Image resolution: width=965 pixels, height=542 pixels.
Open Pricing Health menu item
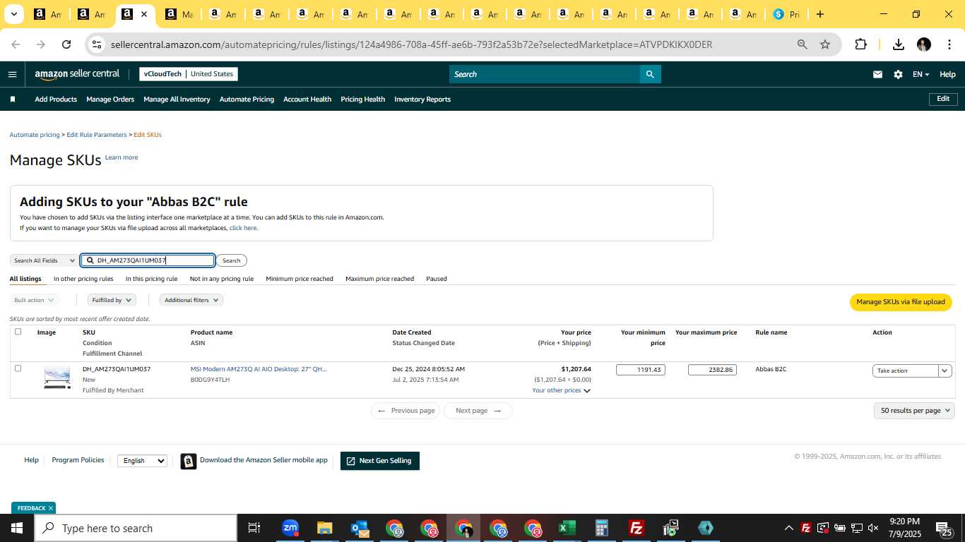(362, 100)
